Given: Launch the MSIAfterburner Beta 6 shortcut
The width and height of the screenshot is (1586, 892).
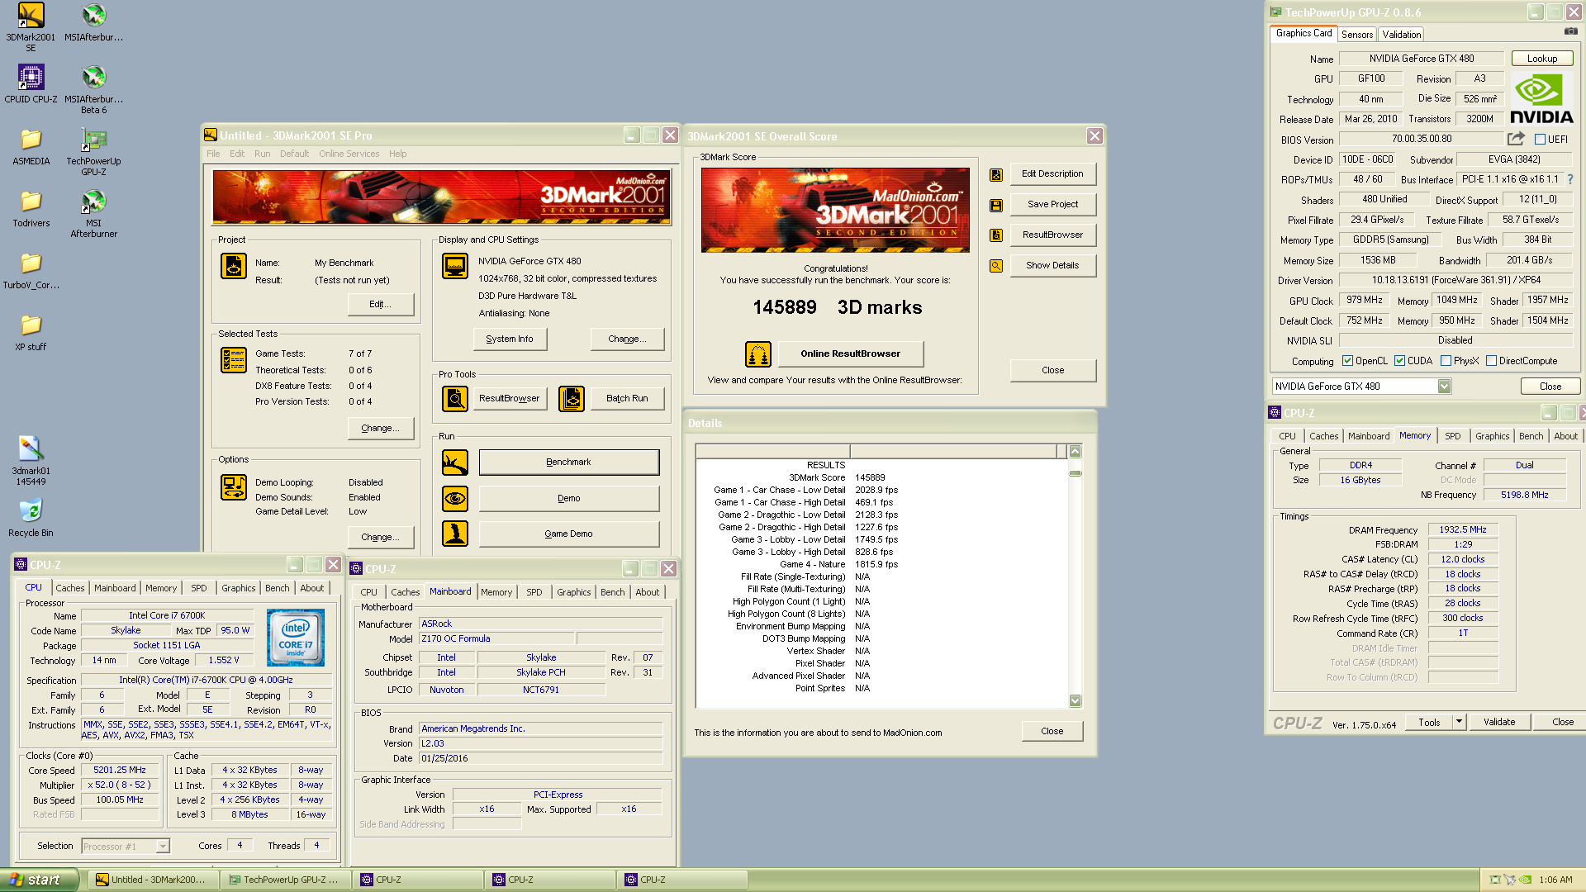Looking at the screenshot, I should [93, 90].
